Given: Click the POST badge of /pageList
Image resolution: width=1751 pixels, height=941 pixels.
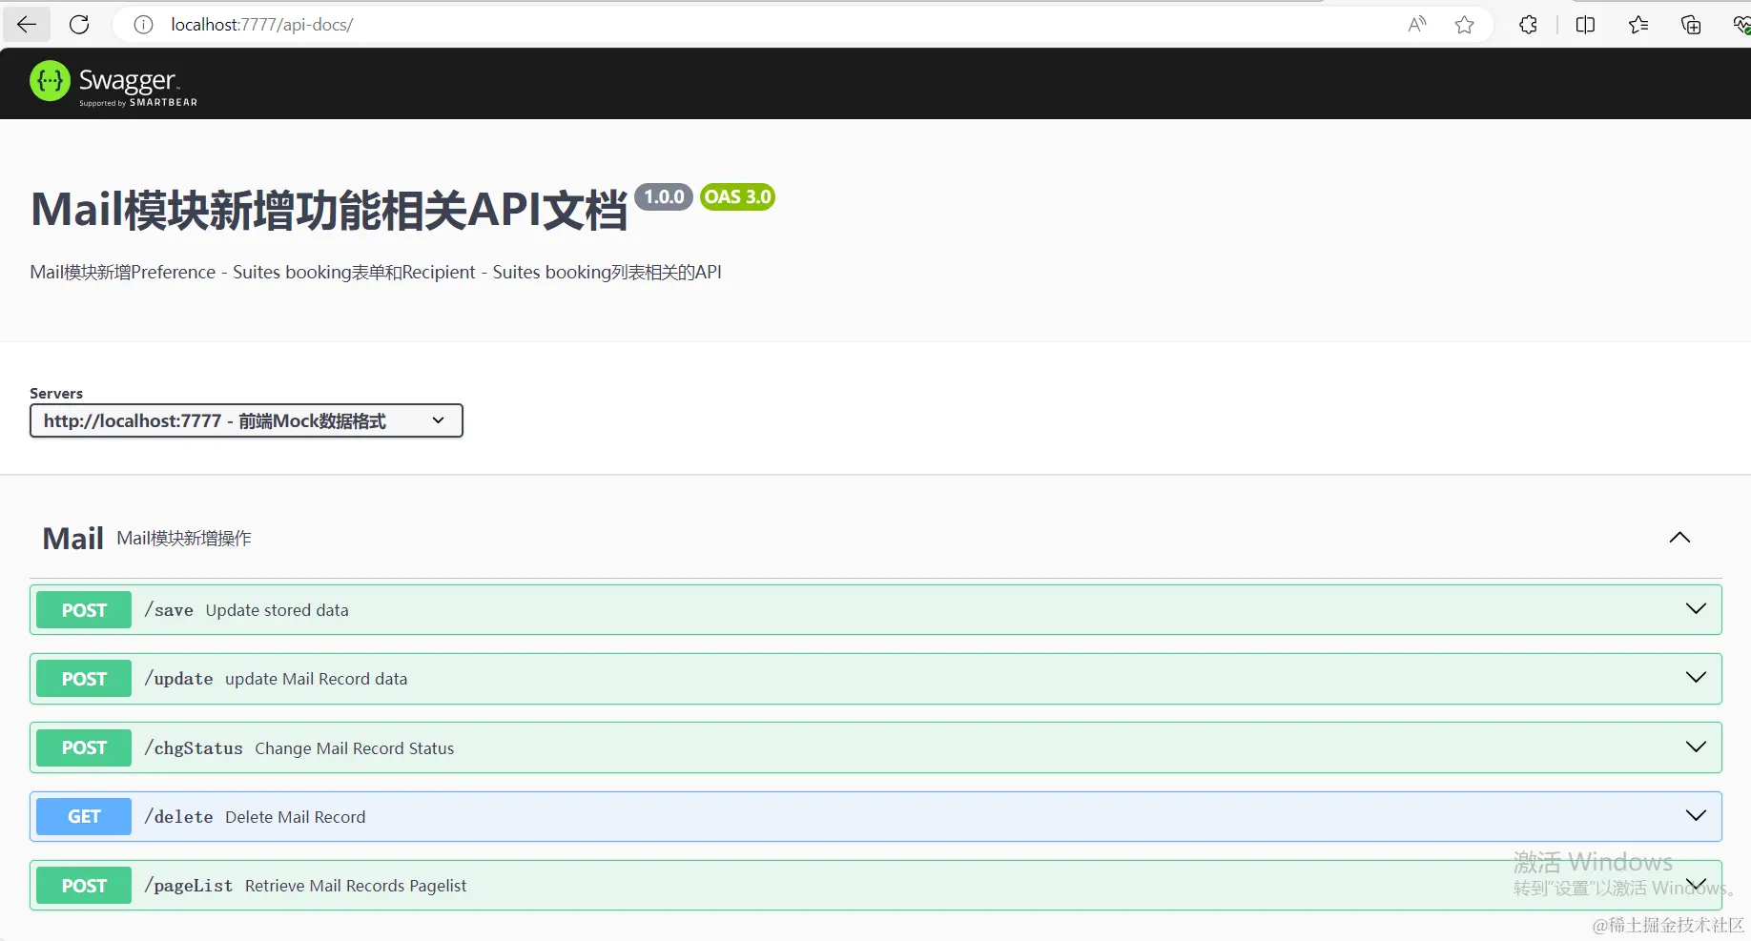Looking at the screenshot, I should point(84,886).
